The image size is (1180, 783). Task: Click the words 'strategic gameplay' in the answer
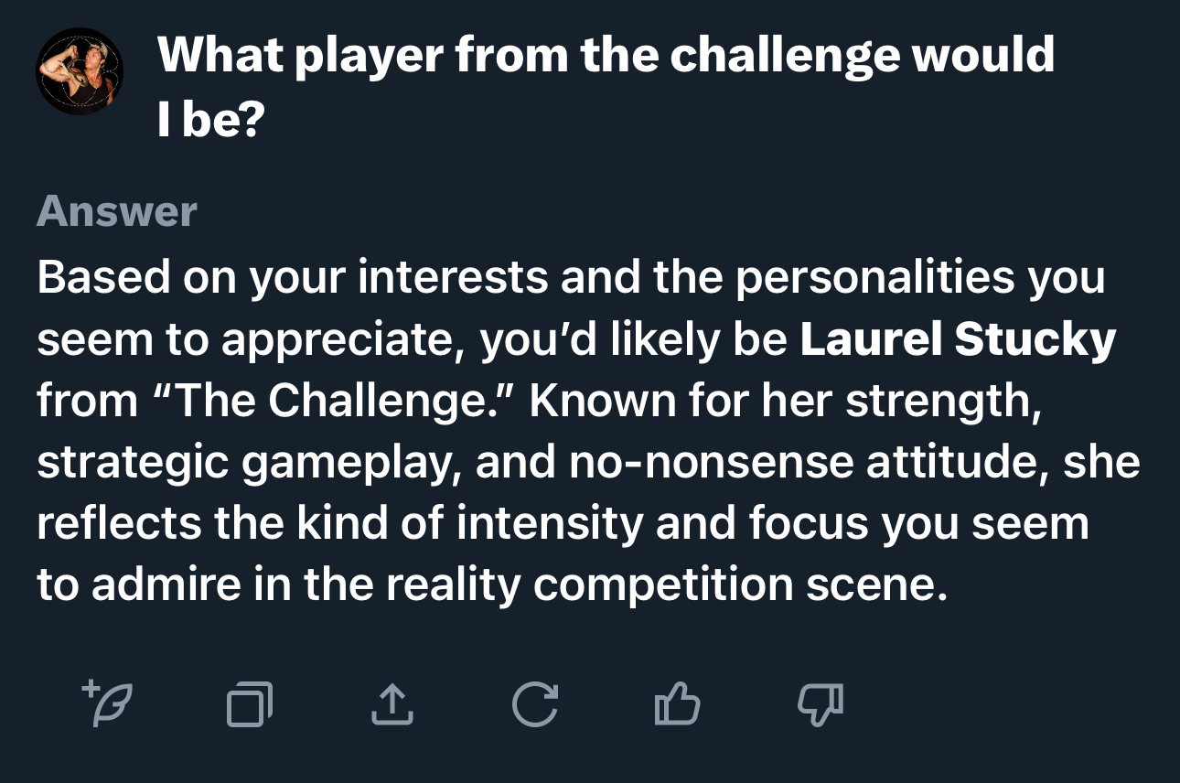249,463
